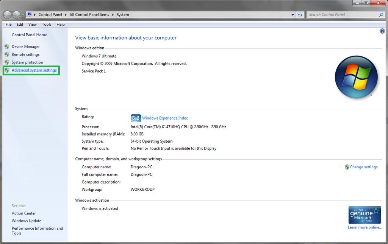Open the File menu
This screenshot has width=388, height=244.
pyautogui.click(x=8, y=24)
